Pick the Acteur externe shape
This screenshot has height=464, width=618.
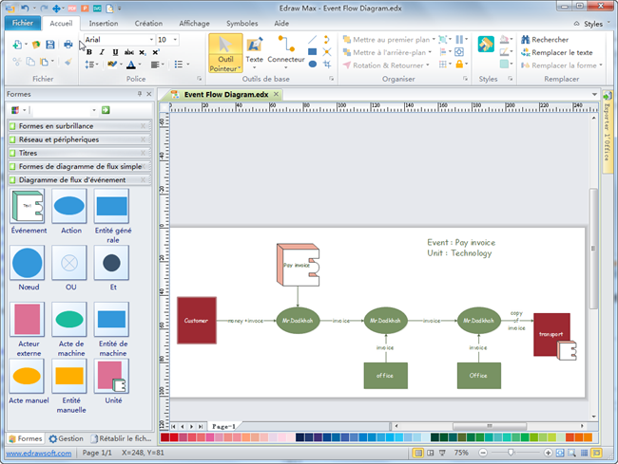coord(28,320)
